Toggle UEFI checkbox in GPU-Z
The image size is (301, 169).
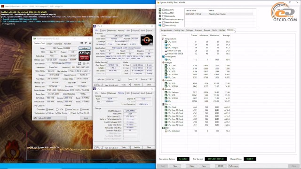(x=84, y=63)
